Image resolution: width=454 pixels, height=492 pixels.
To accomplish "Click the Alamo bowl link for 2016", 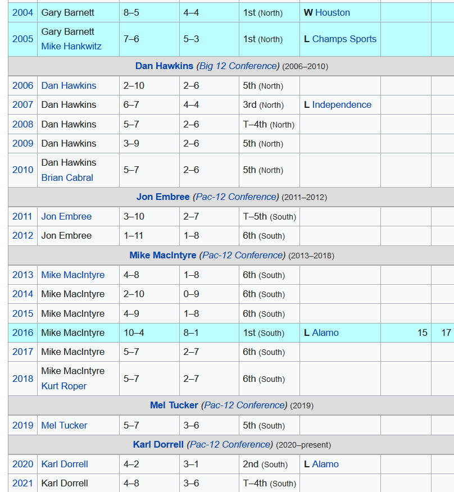I will pyautogui.click(x=325, y=332).
